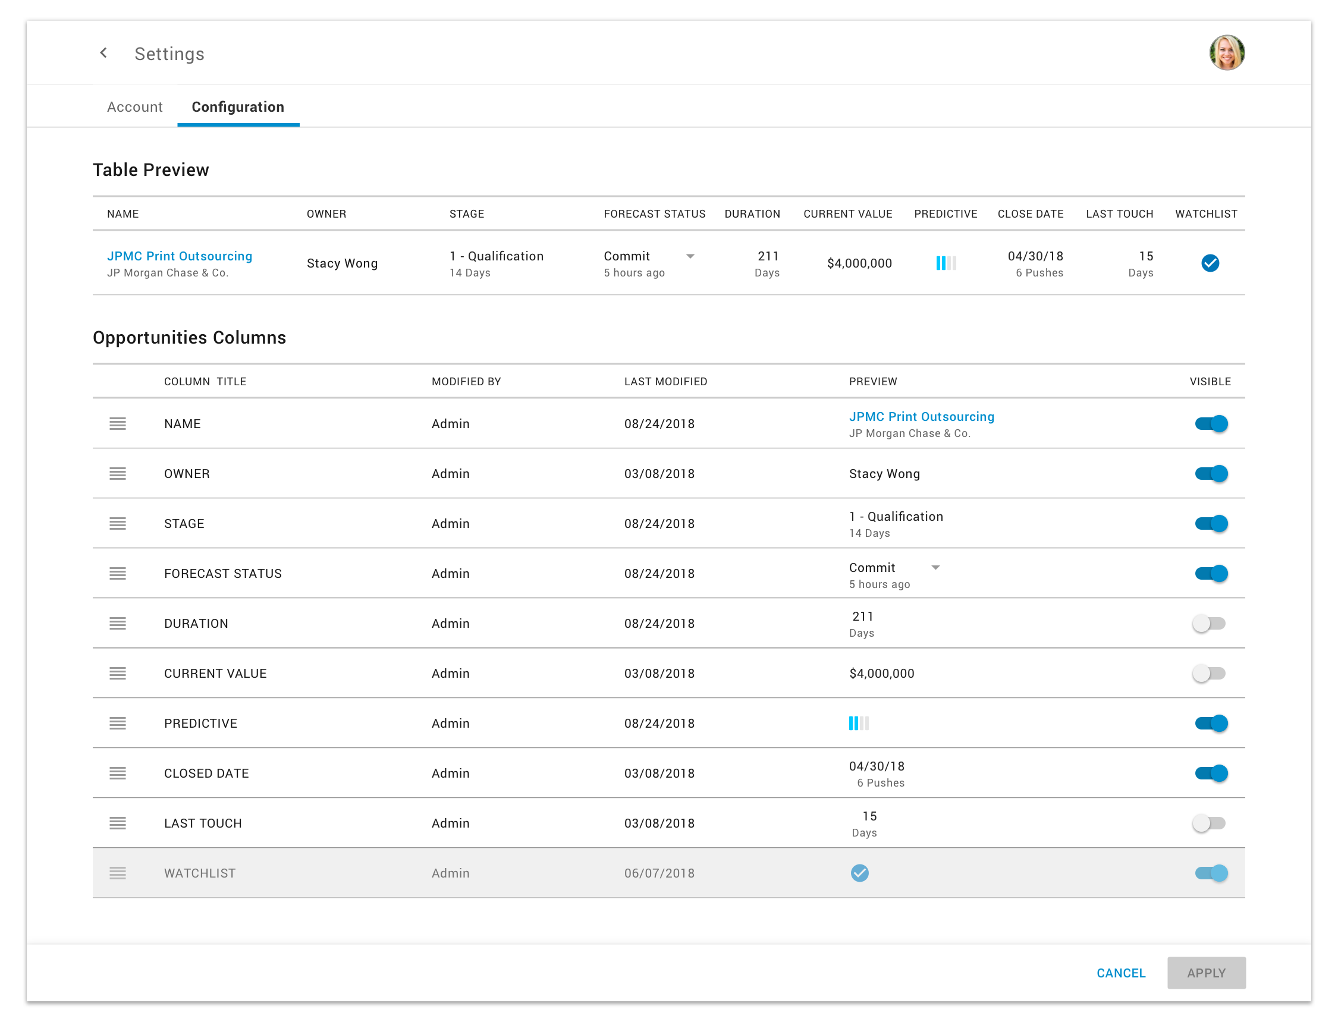Click the watchlist checkmark in table preview
The width and height of the screenshot is (1338, 1022).
[x=1209, y=263]
